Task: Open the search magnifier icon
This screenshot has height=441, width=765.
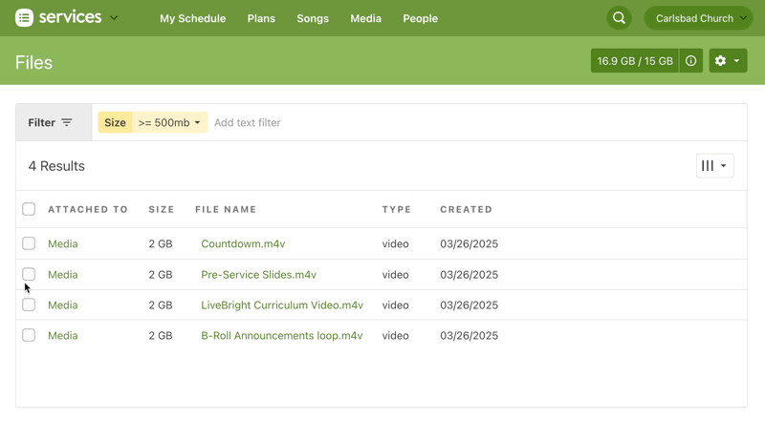Action: (x=619, y=18)
